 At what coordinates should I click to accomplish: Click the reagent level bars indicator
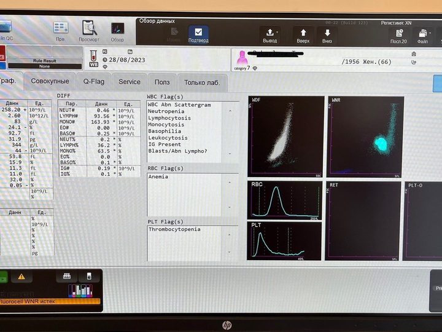pos(80,291)
